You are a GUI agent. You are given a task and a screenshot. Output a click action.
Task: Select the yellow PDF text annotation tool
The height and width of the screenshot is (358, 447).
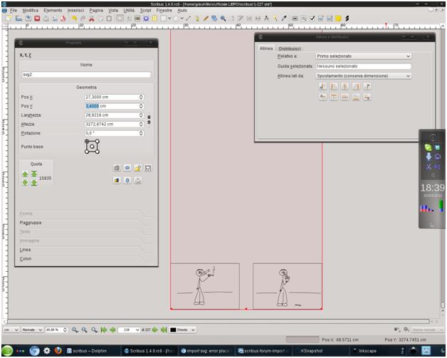[338, 19]
